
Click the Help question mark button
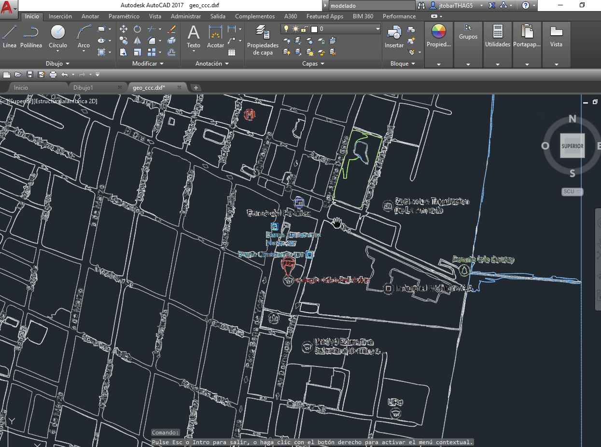526,5
